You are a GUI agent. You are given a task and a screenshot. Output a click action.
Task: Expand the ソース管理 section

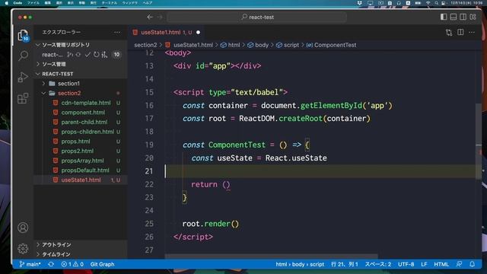(x=81, y=64)
